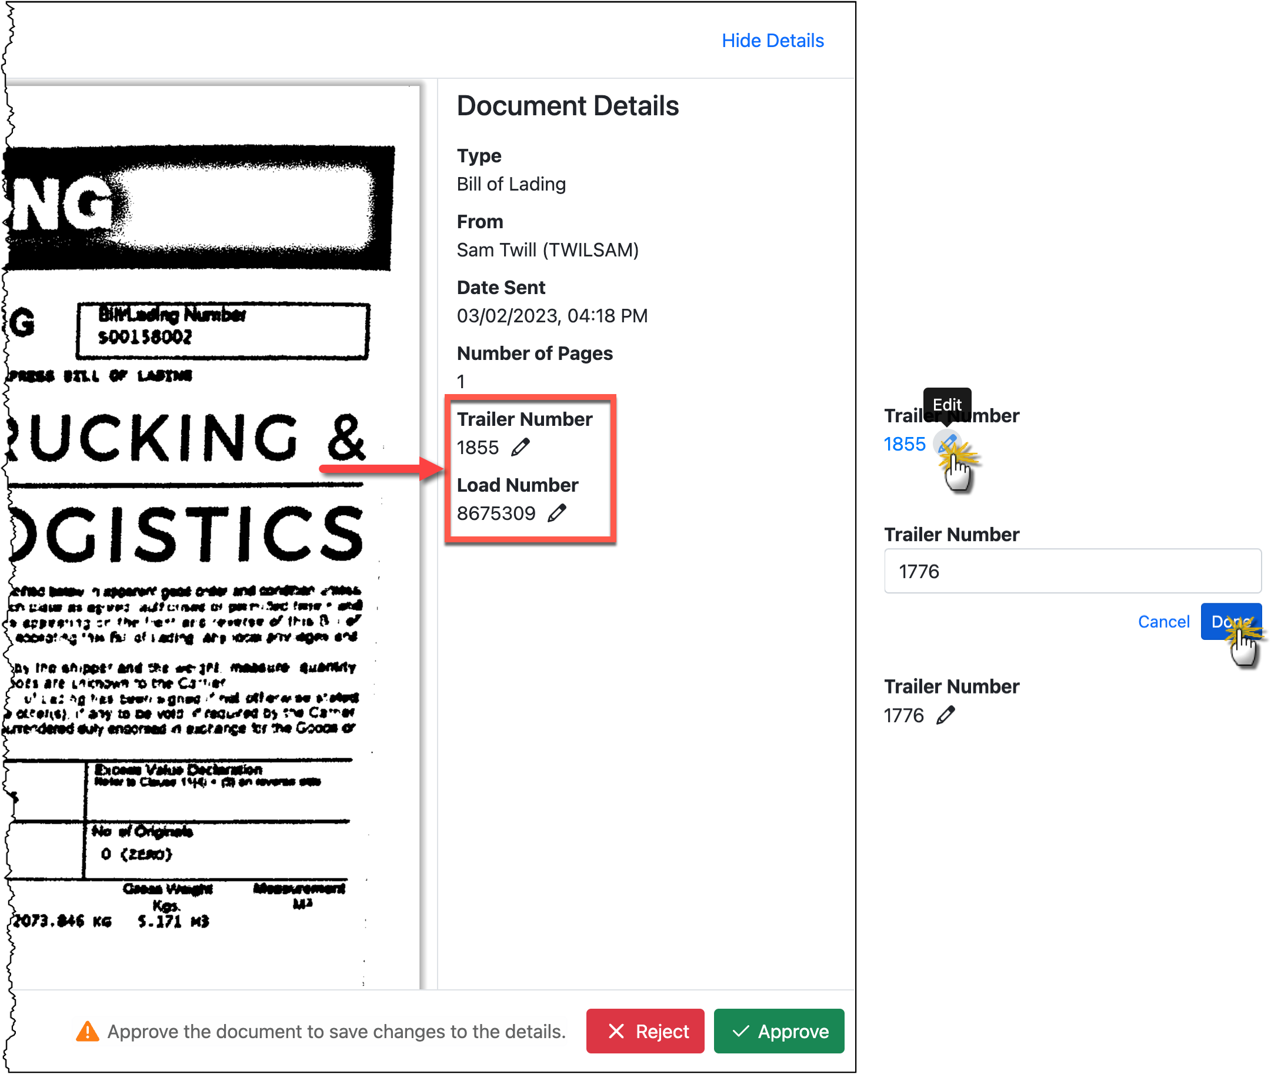Select the blue 1855 trailer number text
Screen dimensions: 1281x1074
(x=905, y=444)
